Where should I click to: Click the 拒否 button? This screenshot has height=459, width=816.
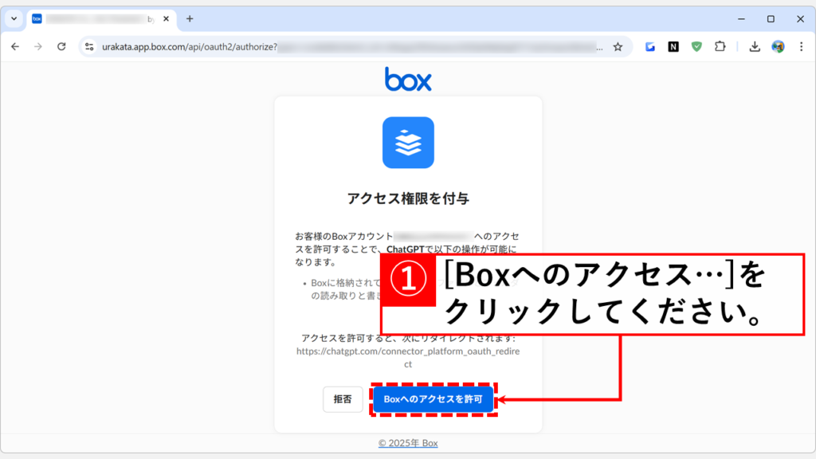pos(343,399)
